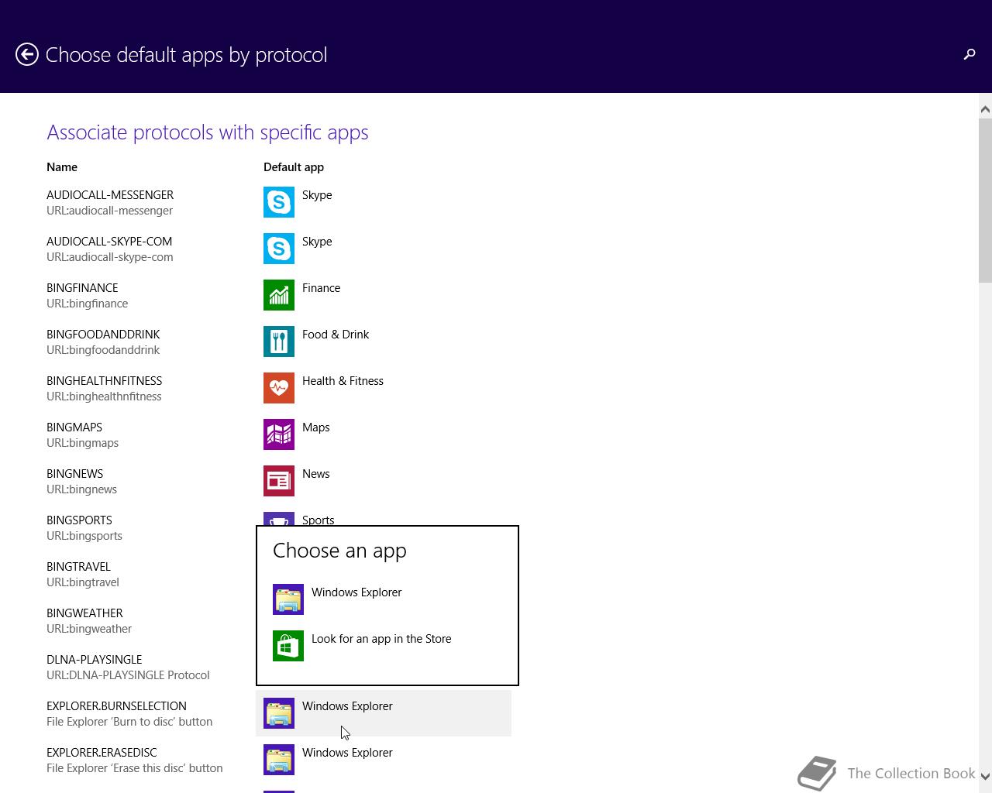Click Windows Explorer icon for EXPLORER.BURNSELECTION
992x793 pixels.
point(279,713)
